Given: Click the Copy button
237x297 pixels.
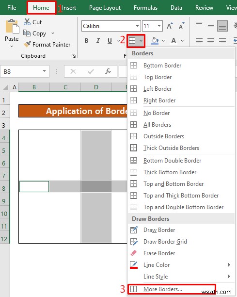Looking at the screenshot, I should point(35,33).
